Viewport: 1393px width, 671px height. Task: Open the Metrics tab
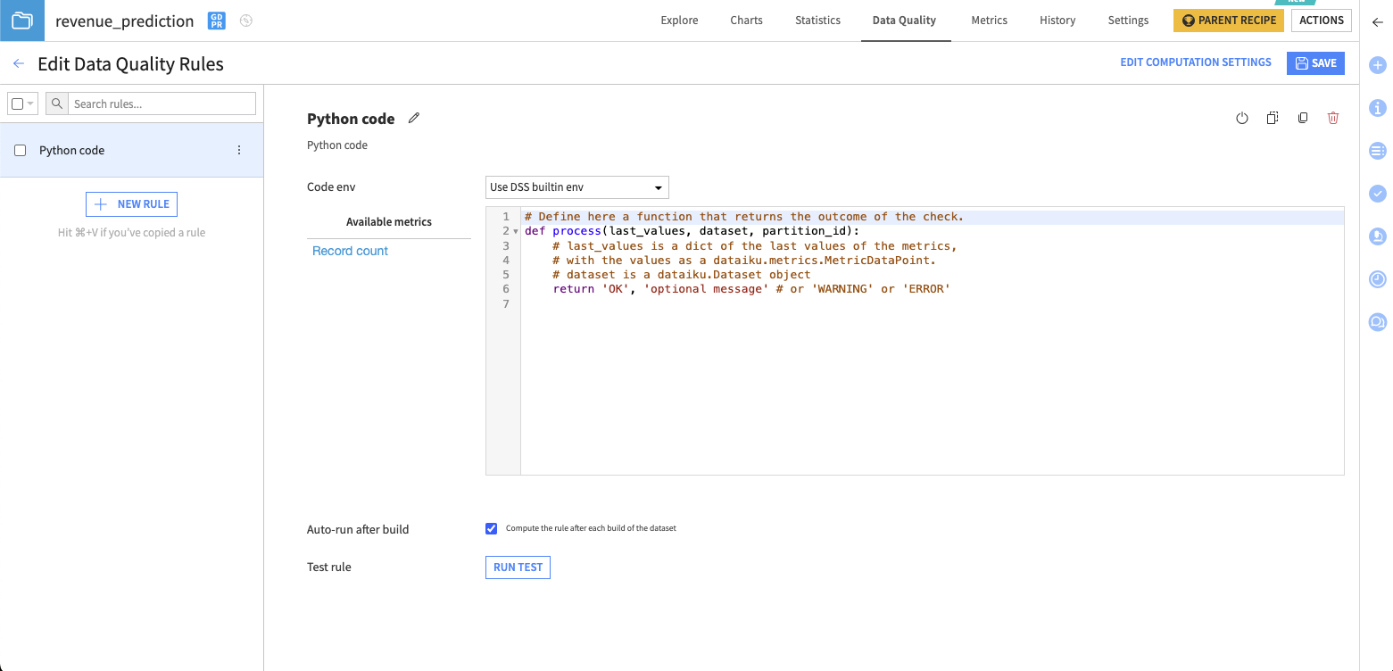[x=989, y=21]
